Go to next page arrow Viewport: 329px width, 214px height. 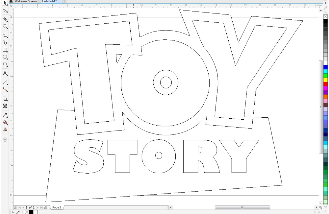[38, 207]
